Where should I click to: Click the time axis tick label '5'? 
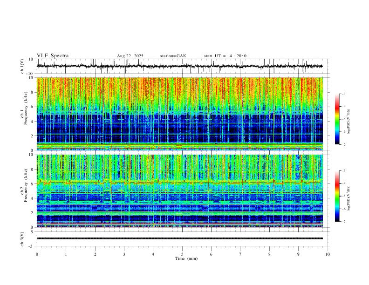click(x=182, y=254)
